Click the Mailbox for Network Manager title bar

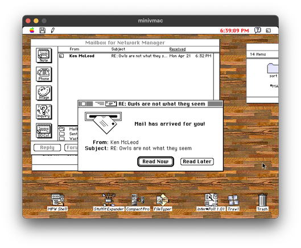point(125,43)
